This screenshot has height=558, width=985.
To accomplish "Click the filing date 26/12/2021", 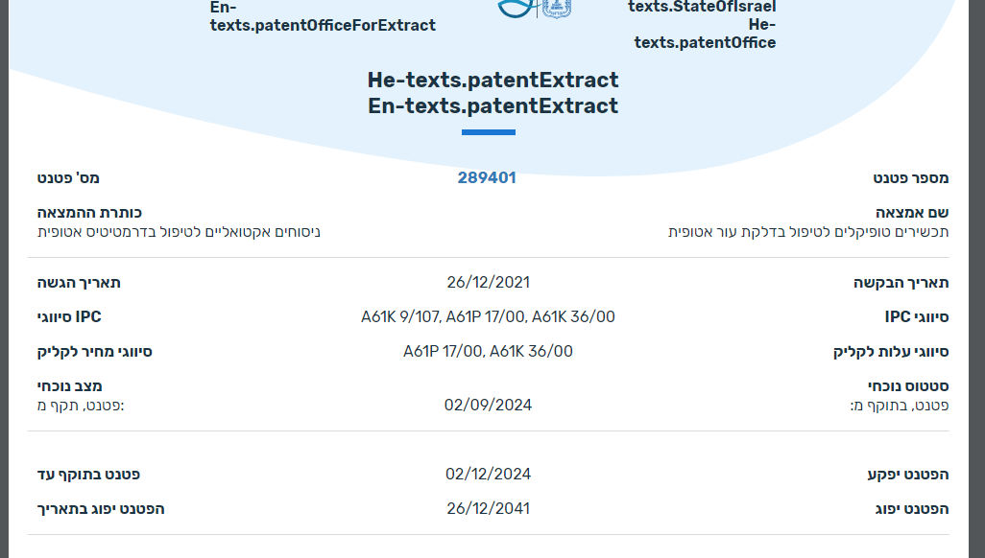I will click(488, 282).
